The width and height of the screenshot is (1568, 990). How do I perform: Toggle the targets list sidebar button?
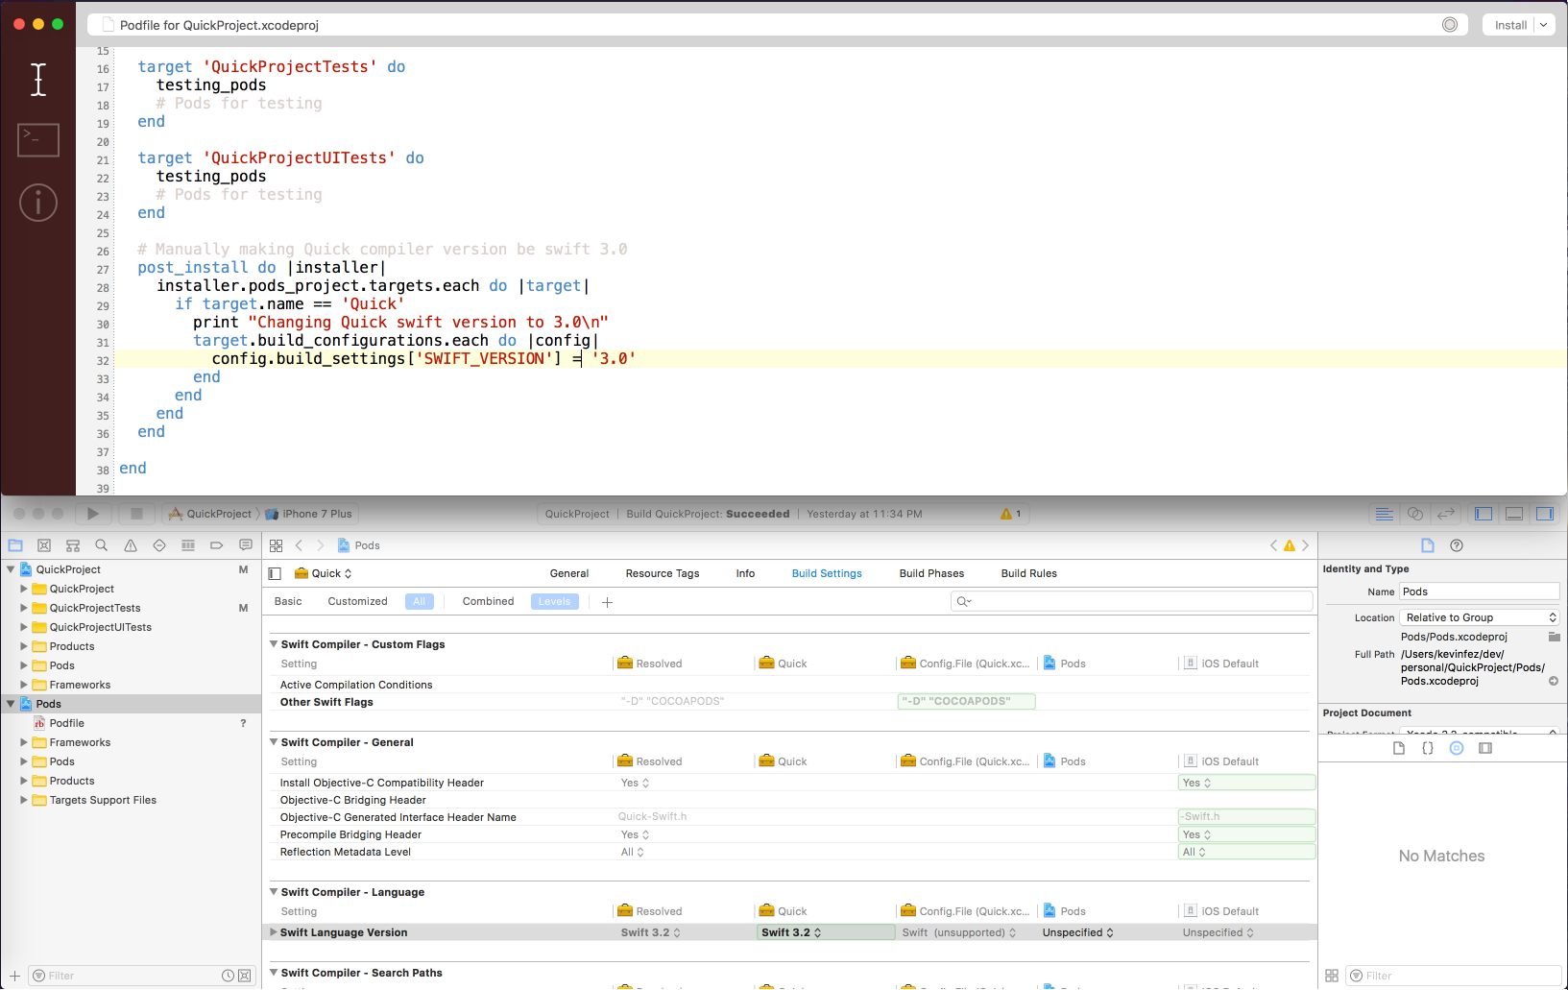tap(275, 573)
